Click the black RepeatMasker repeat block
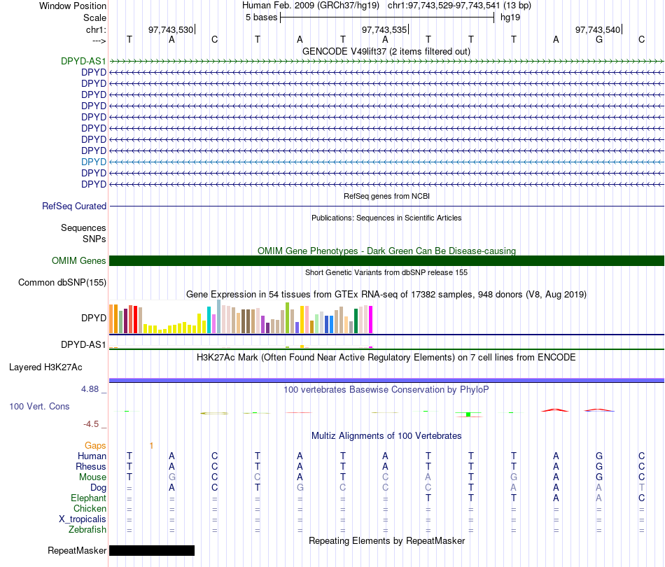Screen dimensions: 665x567 point(152,550)
